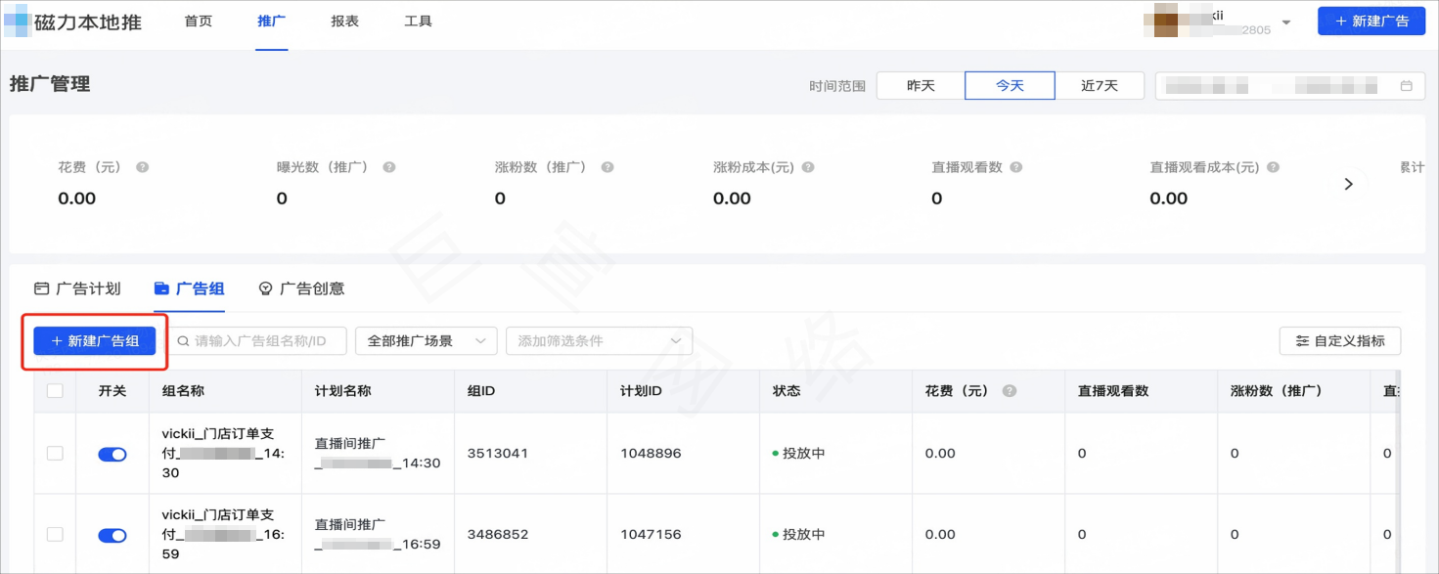1439x574 pixels.
Task: Click the right arrow to scroll metrics carousel
Action: 1349,183
